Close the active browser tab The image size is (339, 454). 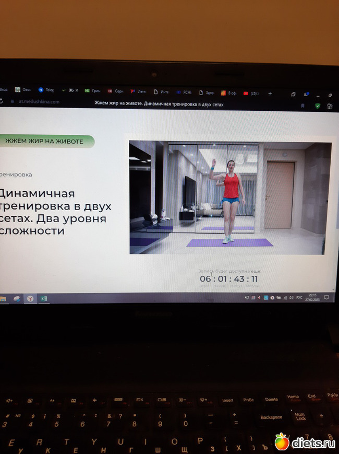coord(77,90)
